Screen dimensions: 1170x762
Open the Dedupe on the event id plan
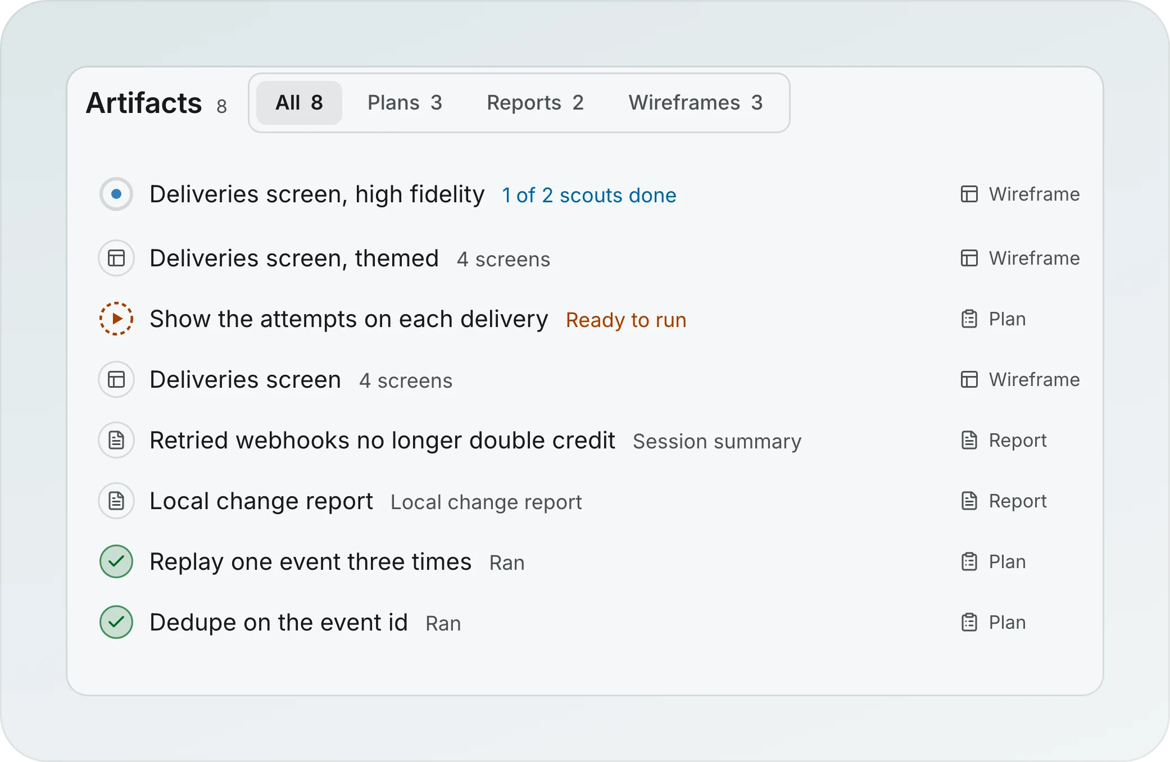click(278, 623)
